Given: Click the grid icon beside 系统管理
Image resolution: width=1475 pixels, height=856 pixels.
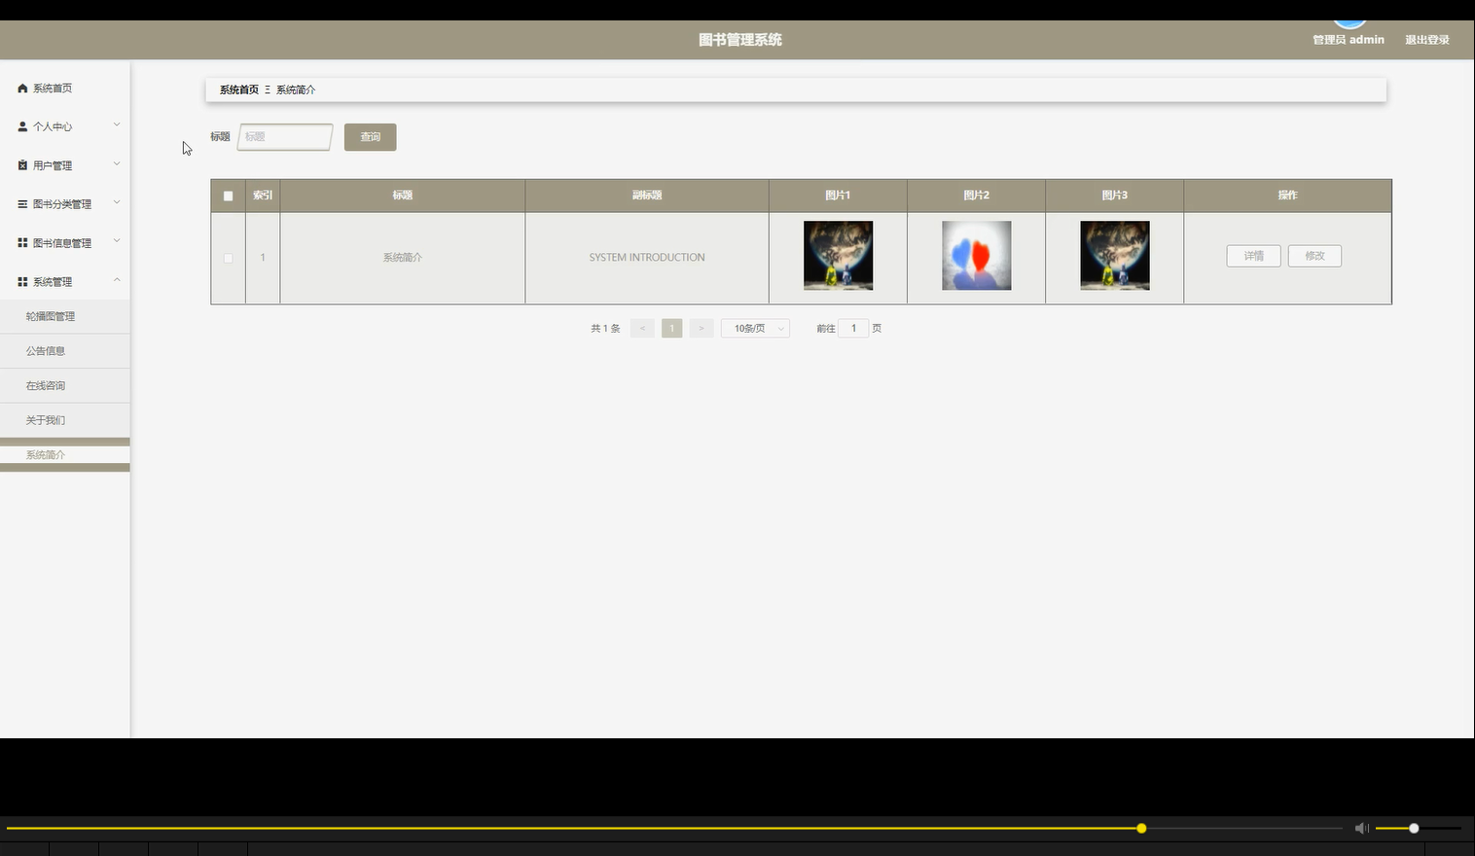Looking at the screenshot, I should 22,281.
